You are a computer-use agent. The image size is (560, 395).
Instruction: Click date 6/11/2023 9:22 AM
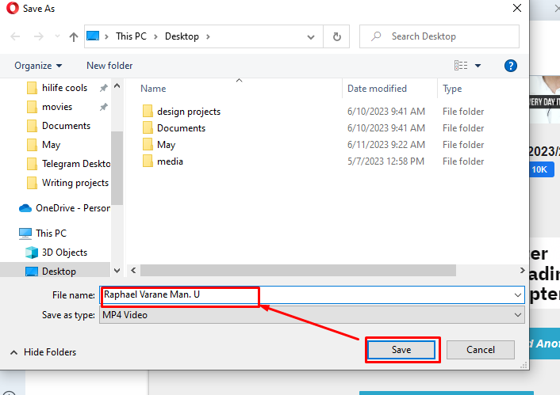tap(386, 145)
